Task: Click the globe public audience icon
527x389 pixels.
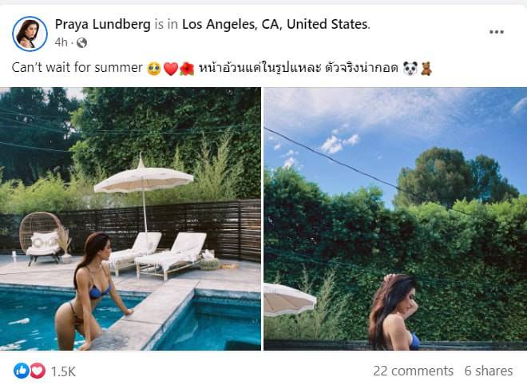Action: pos(81,42)
